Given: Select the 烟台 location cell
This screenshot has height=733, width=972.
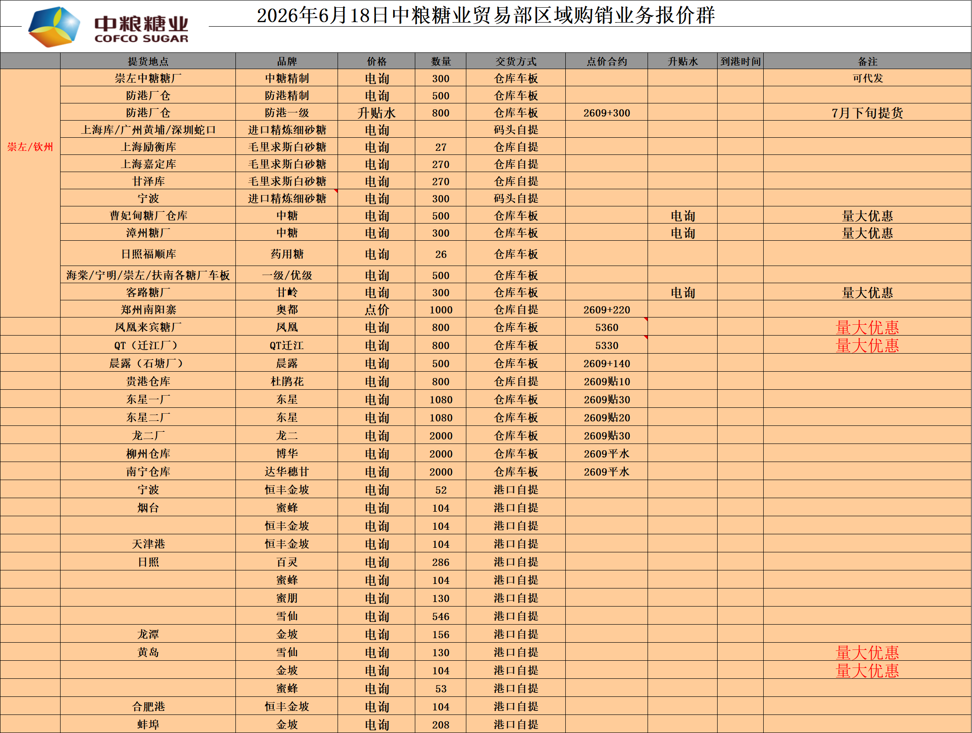Looking at the screenshot, I should point(148,508).
